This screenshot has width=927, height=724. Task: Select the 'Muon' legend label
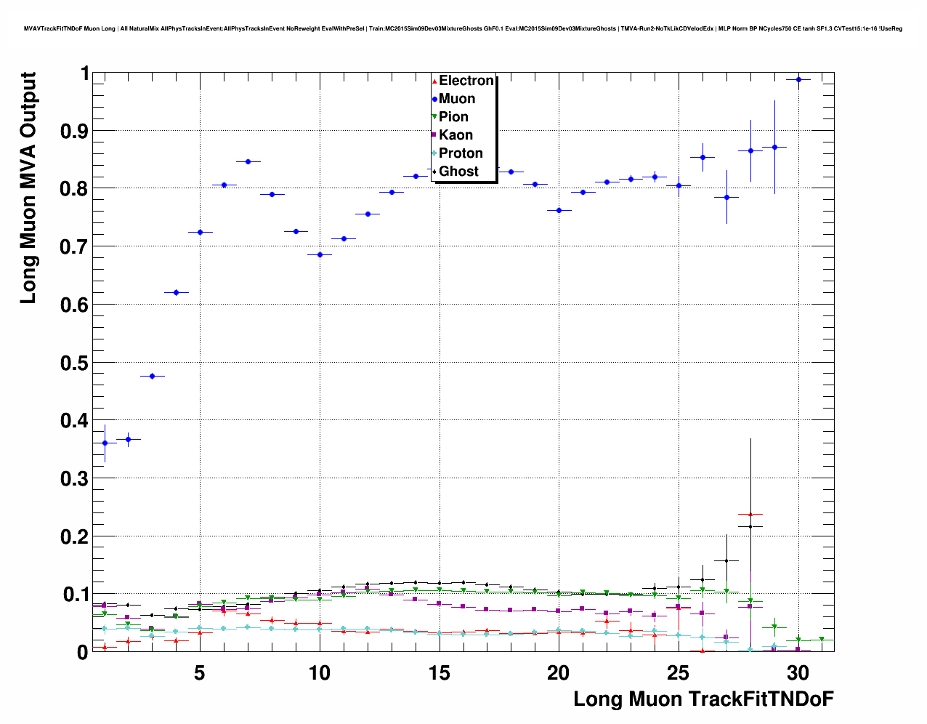(x=457, y=99)
